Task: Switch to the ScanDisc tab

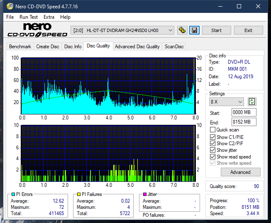Action: [174, 47]
